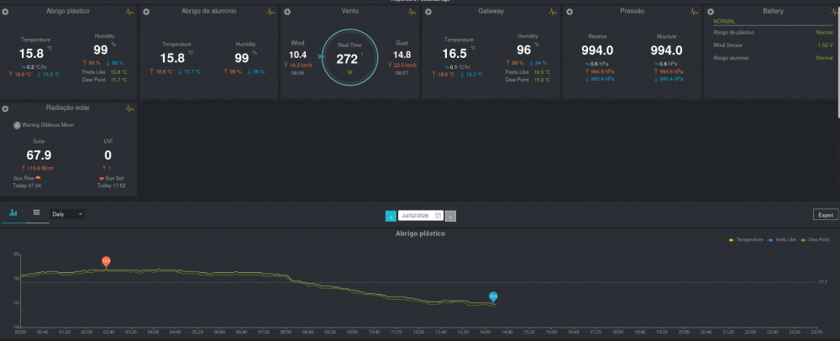Switch to the list view tab

click(x=36, y=212)
